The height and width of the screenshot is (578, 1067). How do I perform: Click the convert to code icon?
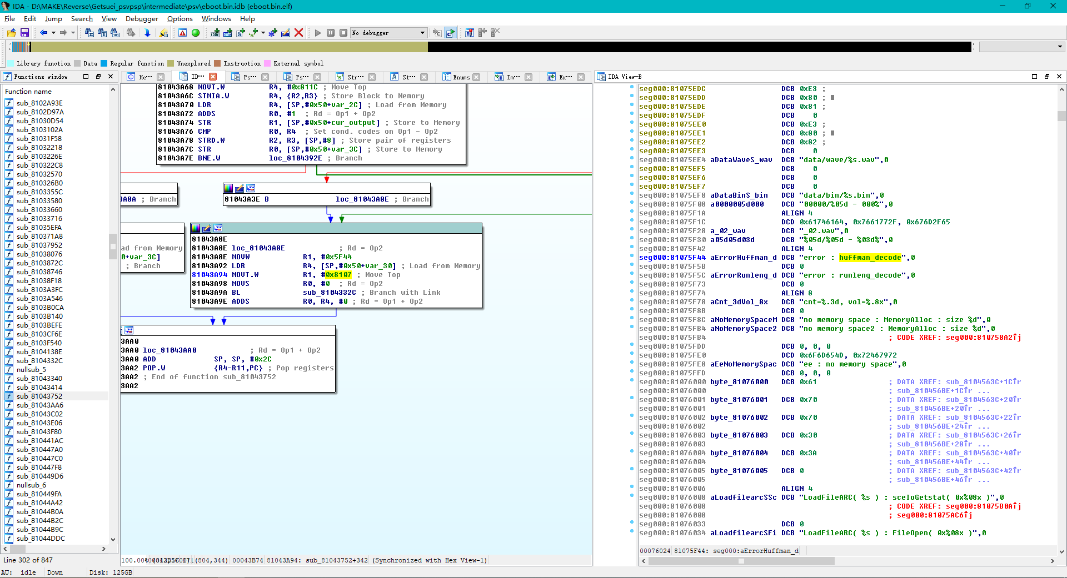click(215, 33)
